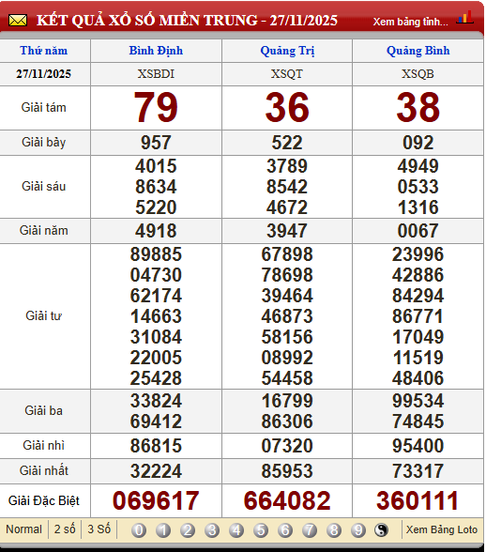Click number 4015 in Giải sáu

click(x=156, y=166)
